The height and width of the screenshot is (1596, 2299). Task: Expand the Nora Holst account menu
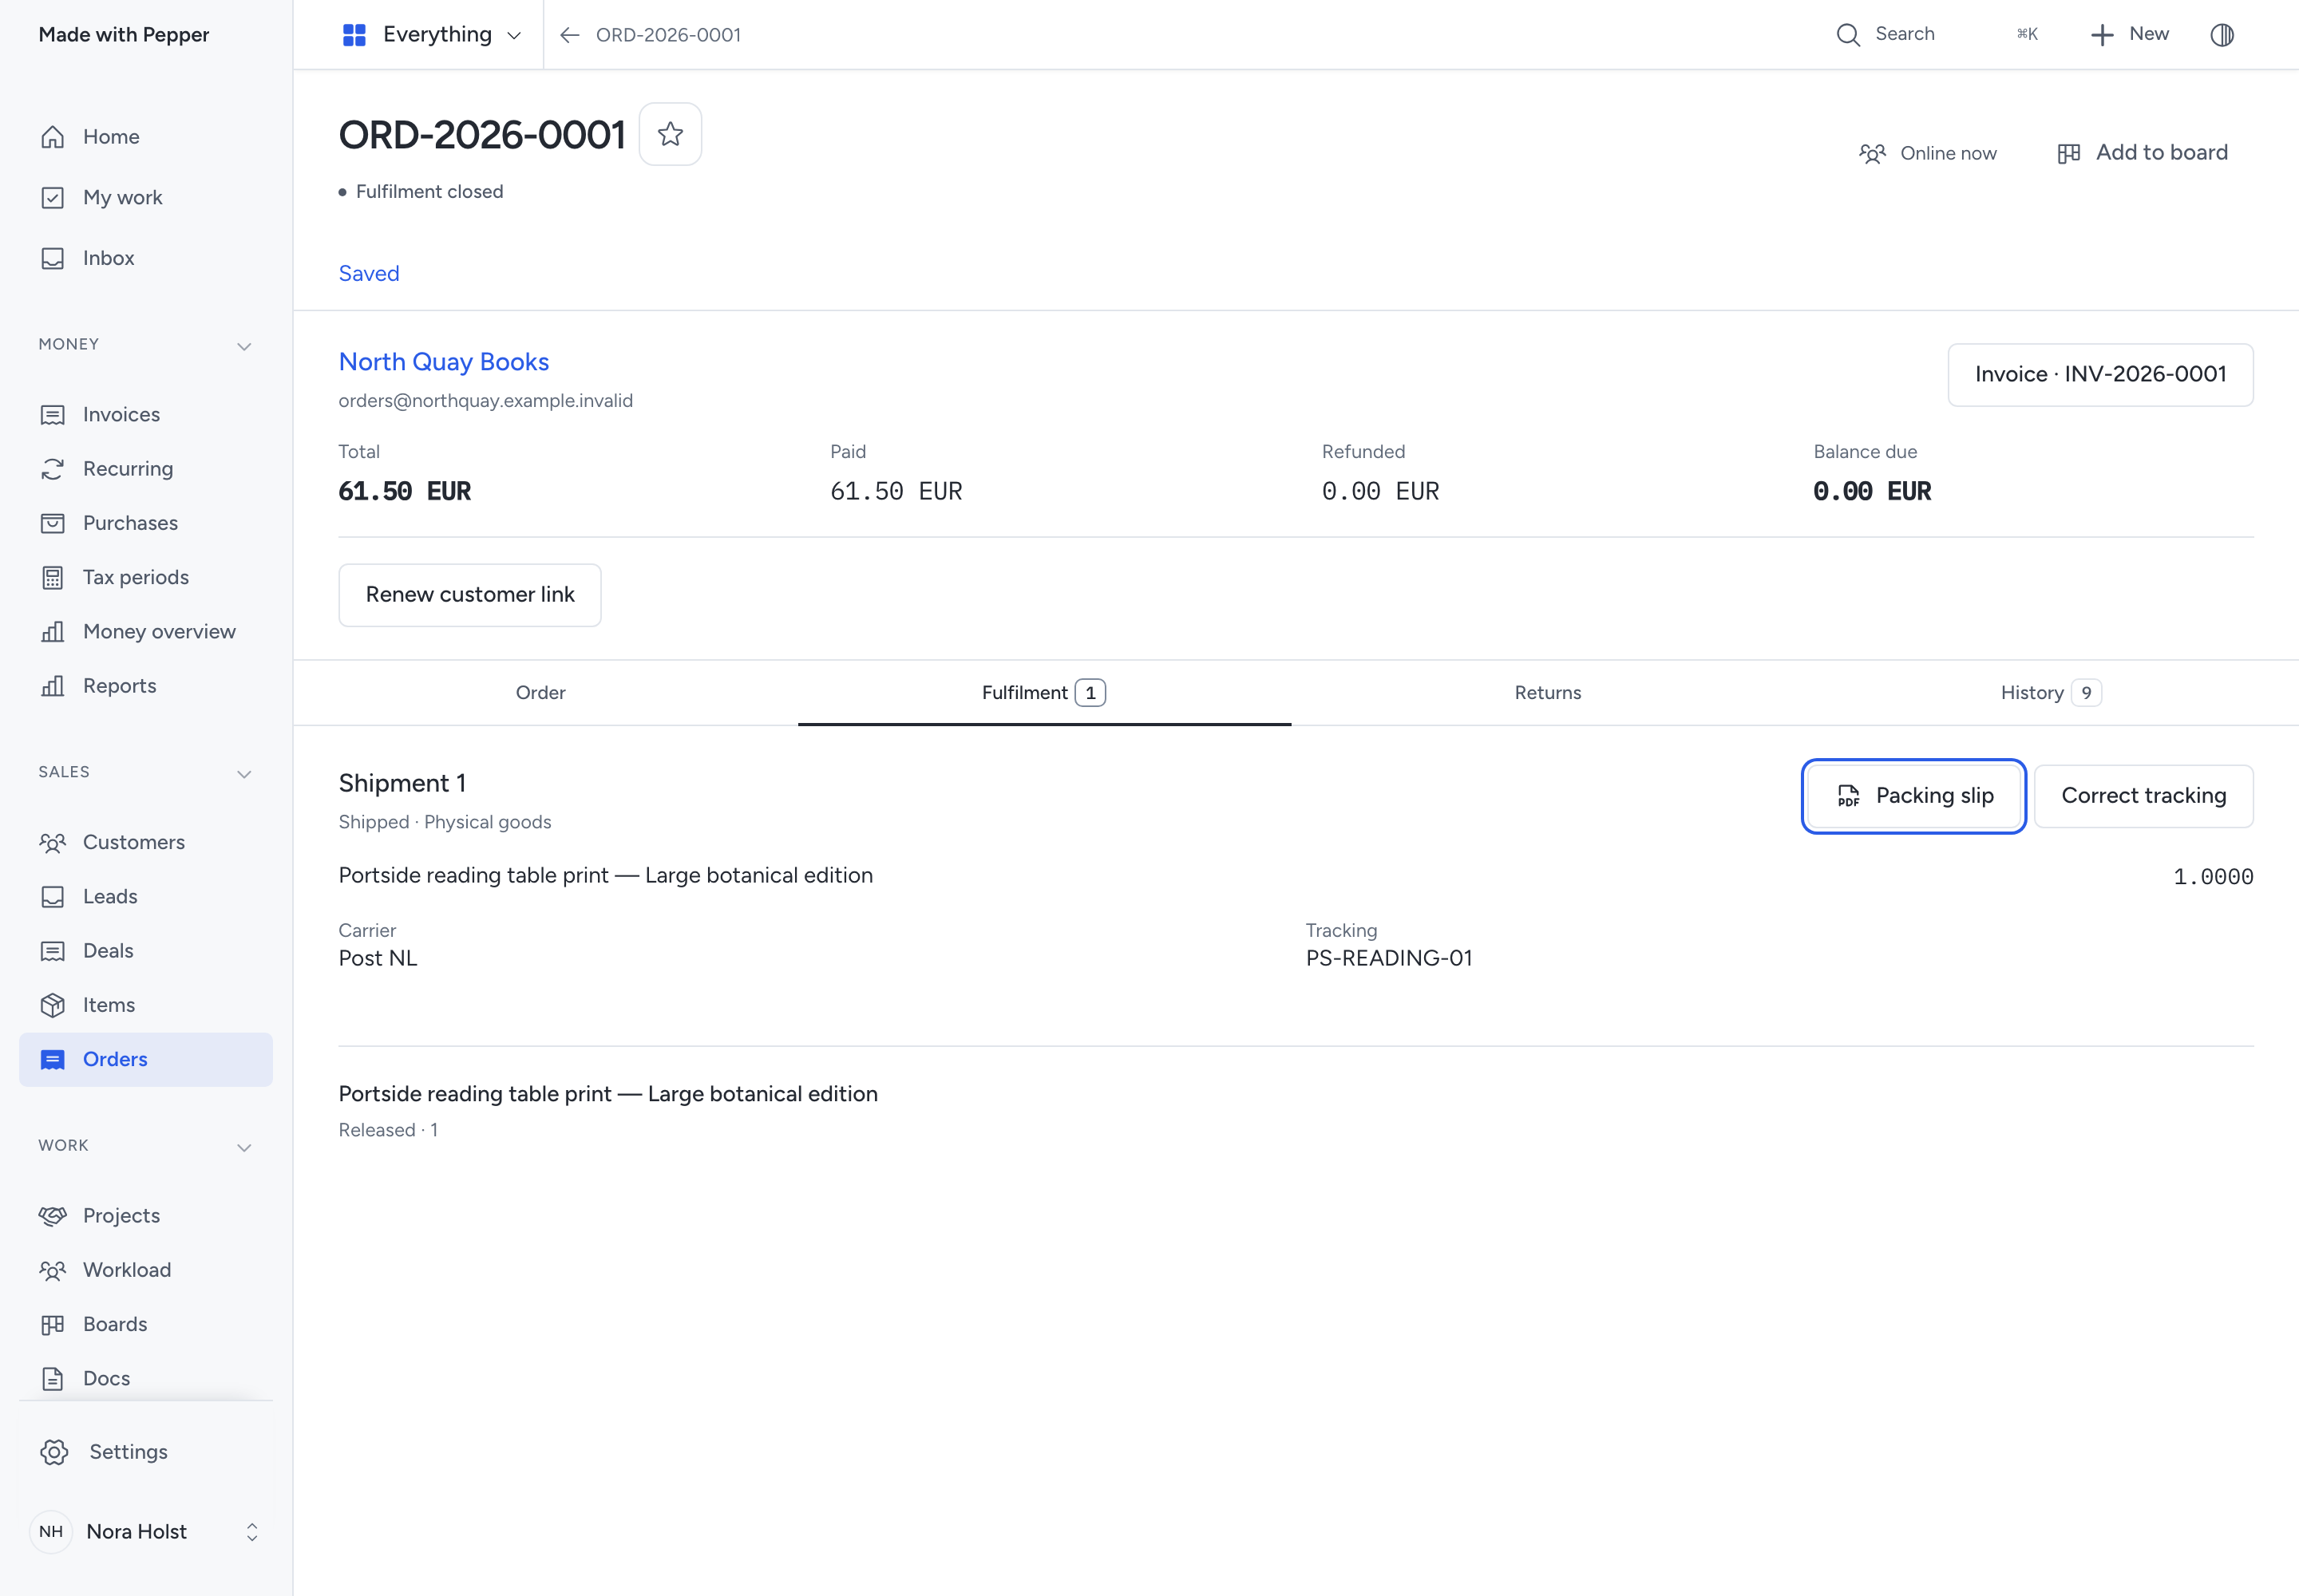click(x=145, y=1532)
